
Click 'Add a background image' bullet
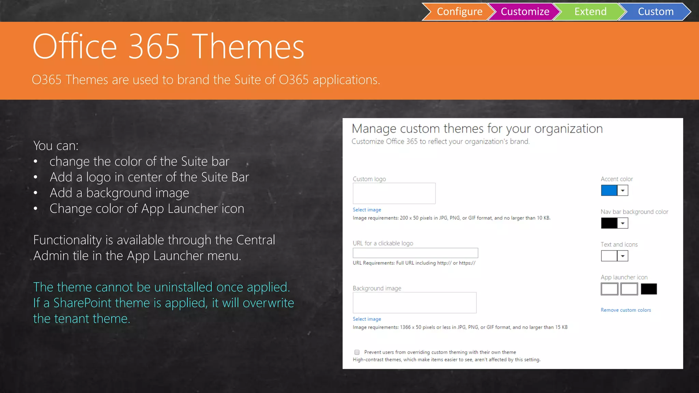pyautogui.click(x=119, y=193)
